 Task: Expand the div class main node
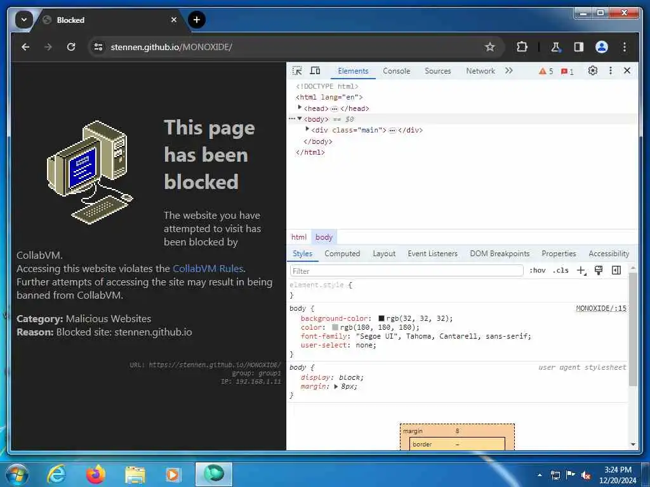pos(307,129)
